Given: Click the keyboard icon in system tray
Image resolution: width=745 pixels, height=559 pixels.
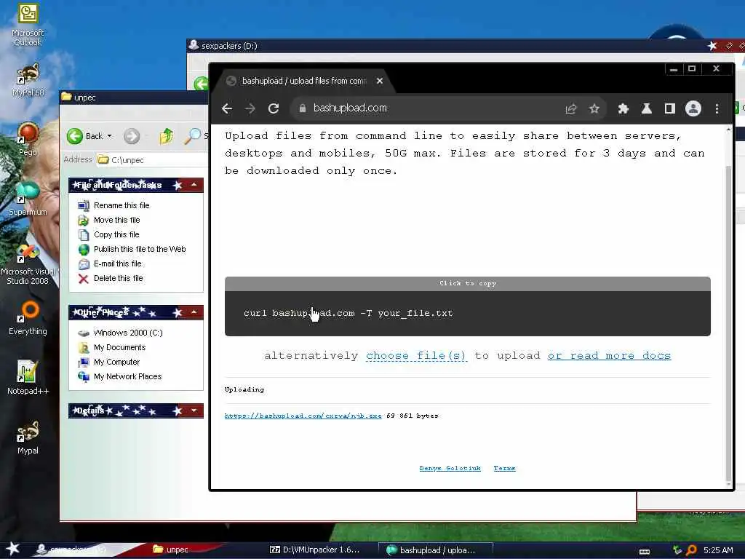Looking at the screenshot, I should click(645, 552).
